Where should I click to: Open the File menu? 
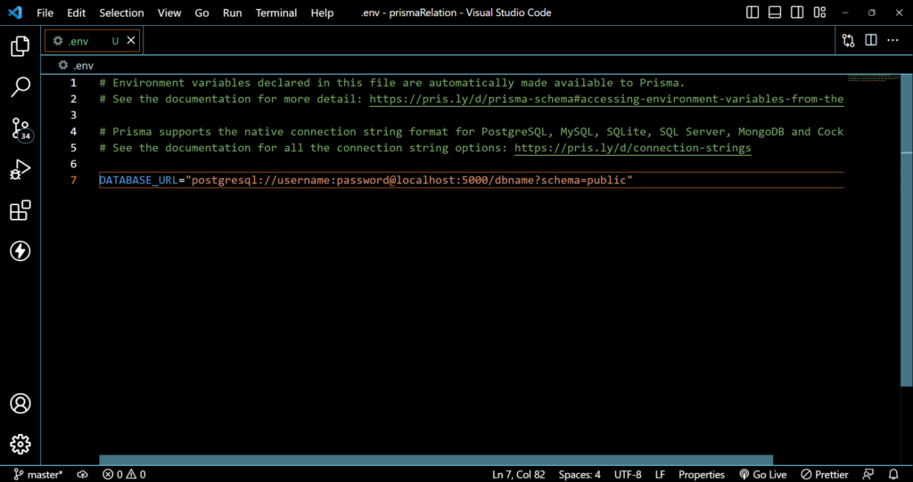click(45, 12)
